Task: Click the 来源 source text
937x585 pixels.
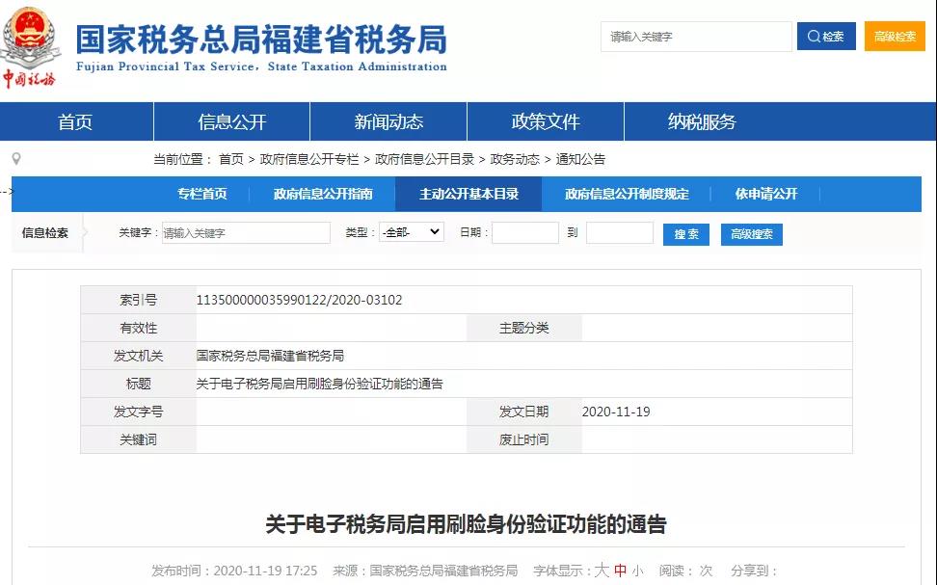Action: coord(425,571)
